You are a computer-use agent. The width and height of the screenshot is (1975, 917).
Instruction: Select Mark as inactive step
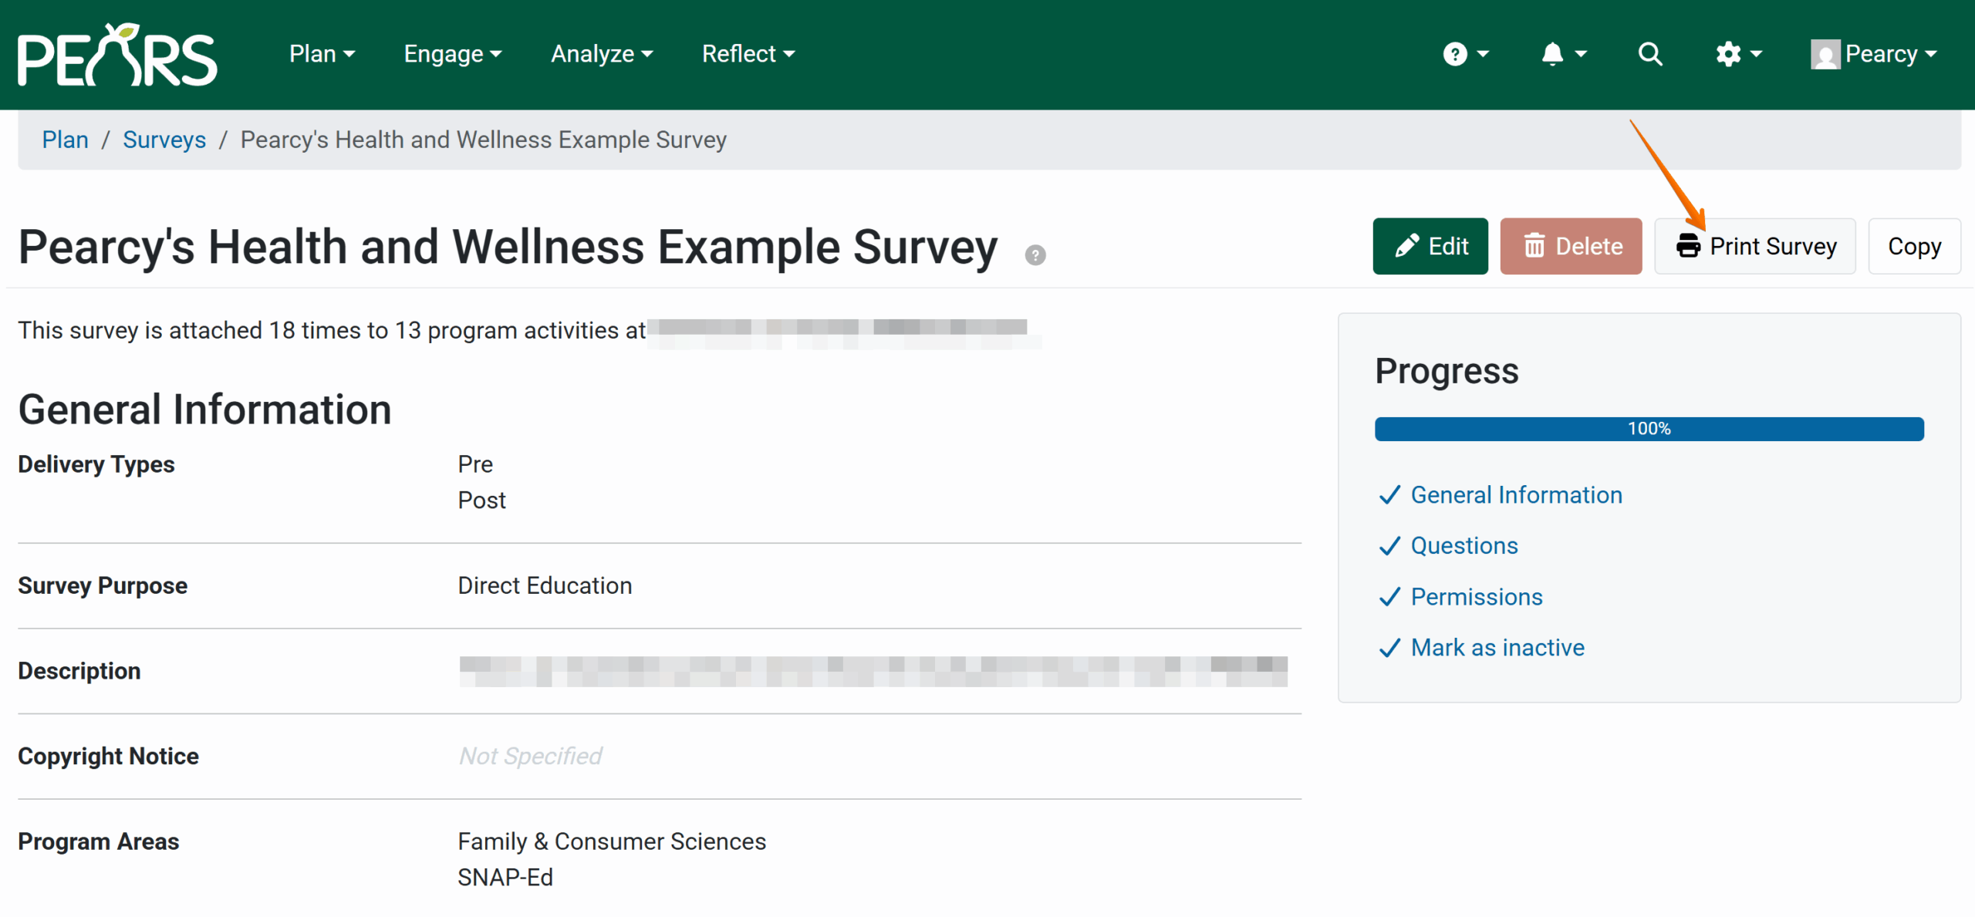click(x=1497, y=648)
